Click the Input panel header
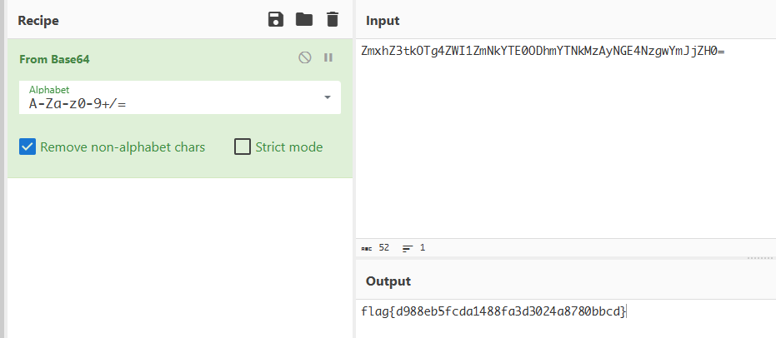The height and width of the screenshot is (338, 776). click(383, 20)
